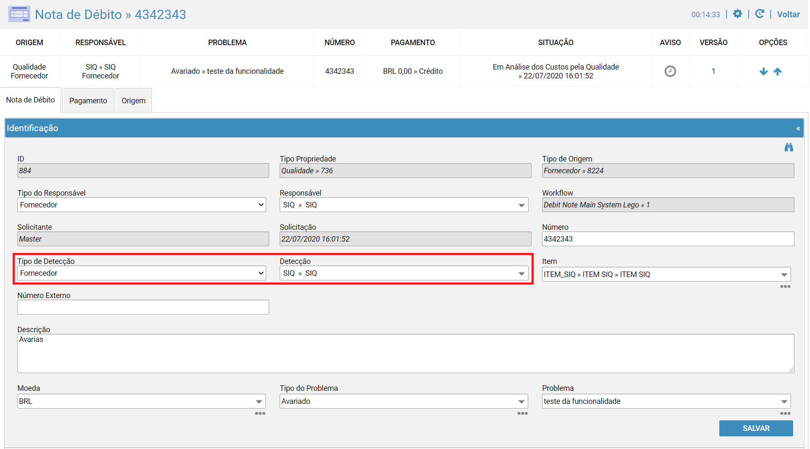Click the Tipo de Origem field
Image resolution: width=810 pixels, height=449 pixels.
click(668, 171)
